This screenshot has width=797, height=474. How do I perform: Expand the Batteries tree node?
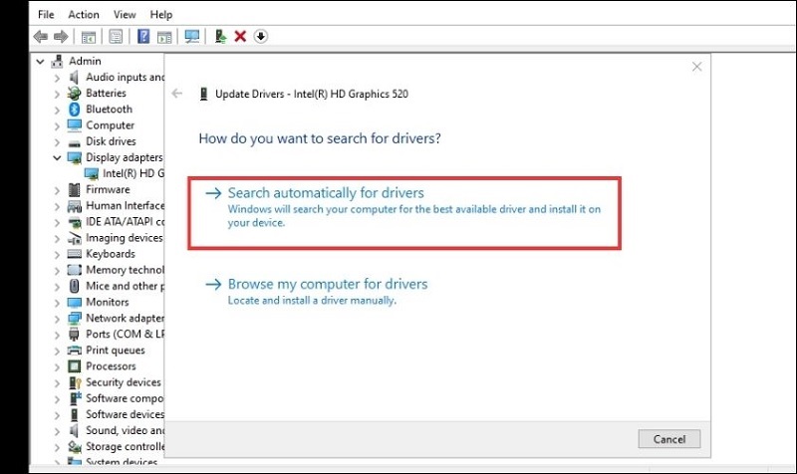57,94
